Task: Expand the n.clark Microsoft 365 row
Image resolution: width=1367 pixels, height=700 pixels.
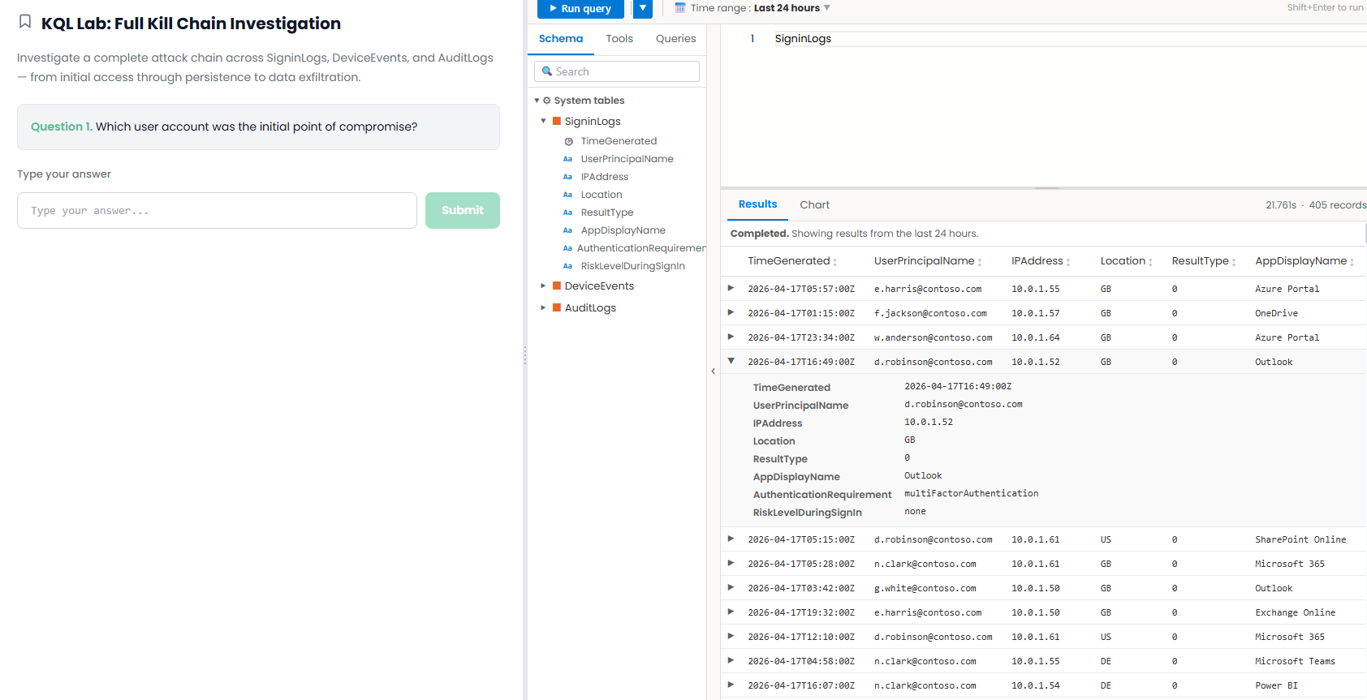Action: pos(731,563)
